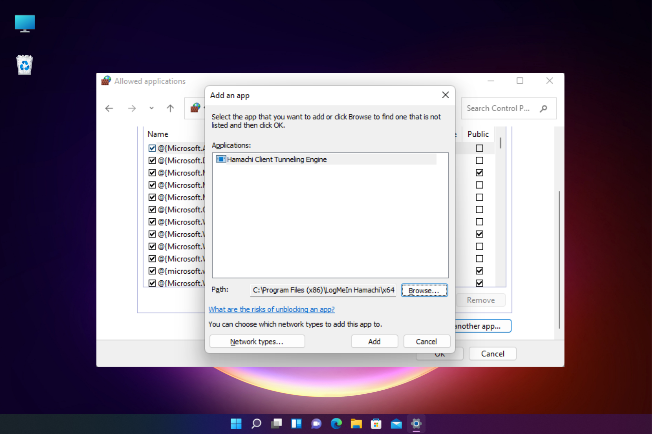The height and width of the screenshot is (434, 652).
Task: Click the Name column header
Action: pos(158,134)
